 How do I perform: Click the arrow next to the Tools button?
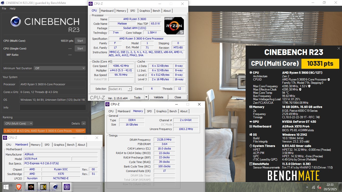coord(146,97)
